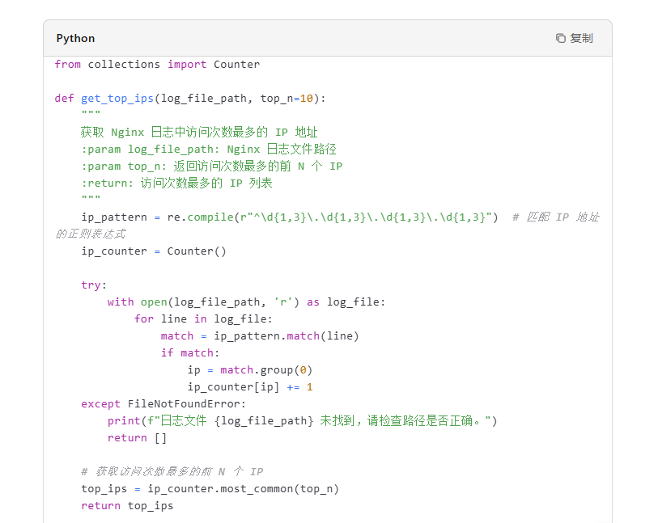The image size is (658, 523).
Task: Click the 'except FileNotFoundError:' line
Action: click(x=163, y=403)
